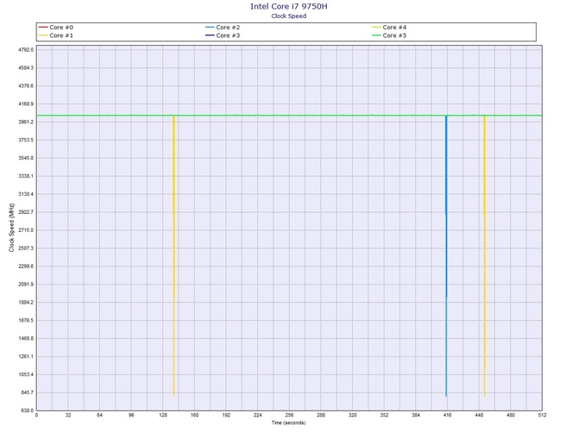The width and height of the screenshot is (578, 433).
Task: Click the 2091.9 y-axis value
Action: (x=26, y=285)
